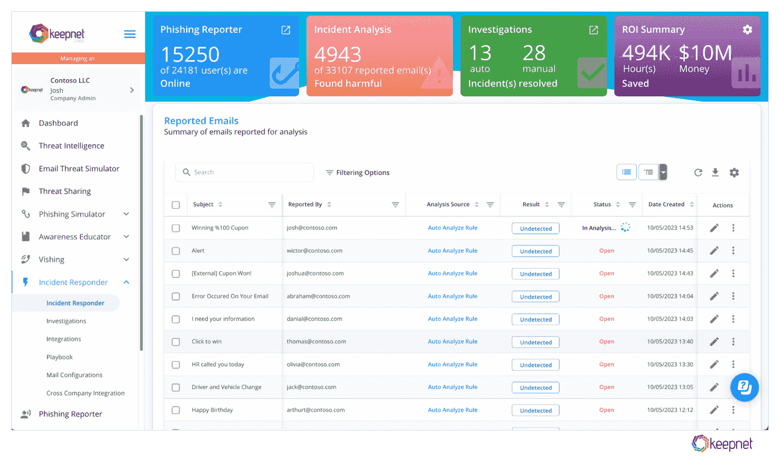Screen dimensions: 780x464
Task: Sort by Reported By column
Action: pyautogui.click(x=329, y=204)
